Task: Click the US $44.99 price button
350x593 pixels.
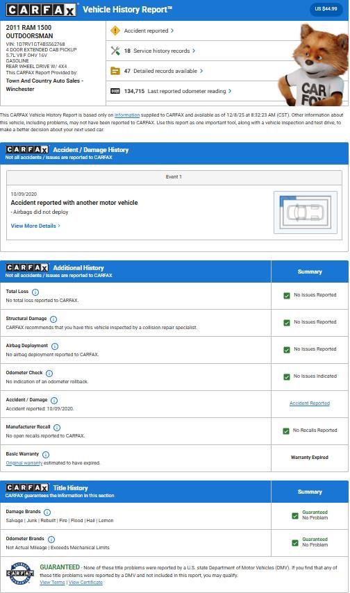Action: pos(326,9)
